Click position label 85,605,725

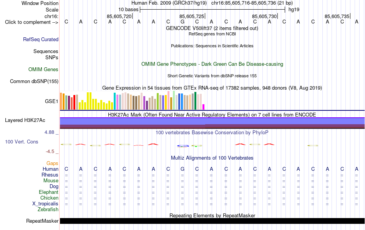[192, 16]
